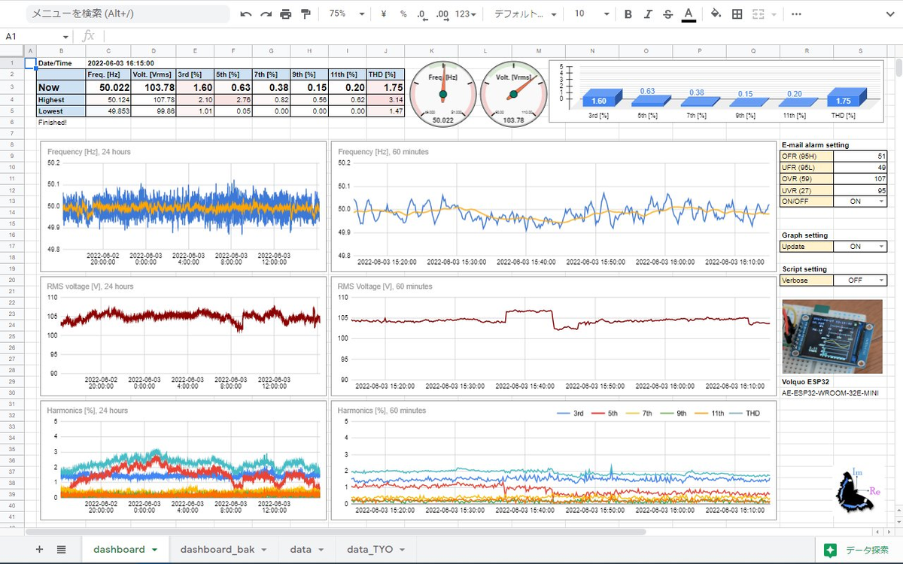Open the 75% zoom dropdown
Viewport: 903px width, 564px height.
[x=348, y=14]
